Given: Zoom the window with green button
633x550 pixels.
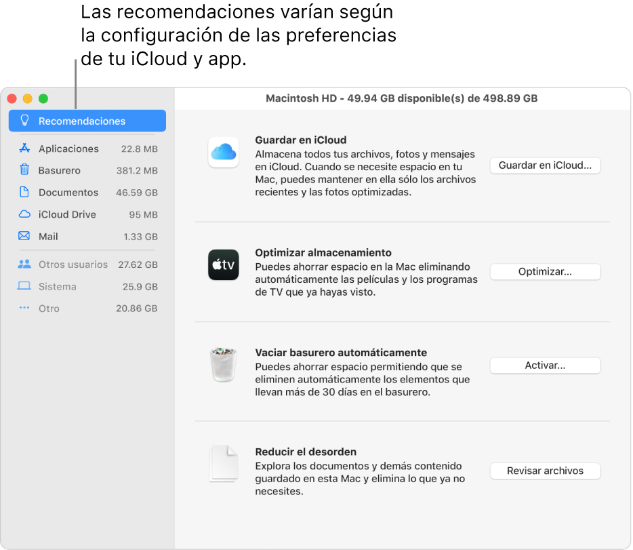Looking at the screenshot, I should point(43,98).
